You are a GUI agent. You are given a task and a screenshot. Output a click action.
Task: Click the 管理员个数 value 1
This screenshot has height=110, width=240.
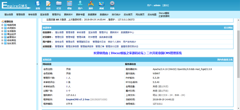(x=67, y=78)
